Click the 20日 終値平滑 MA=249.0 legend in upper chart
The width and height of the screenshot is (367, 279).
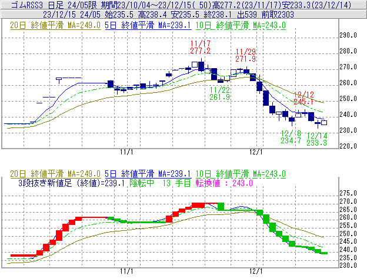[x=55, y=25]
